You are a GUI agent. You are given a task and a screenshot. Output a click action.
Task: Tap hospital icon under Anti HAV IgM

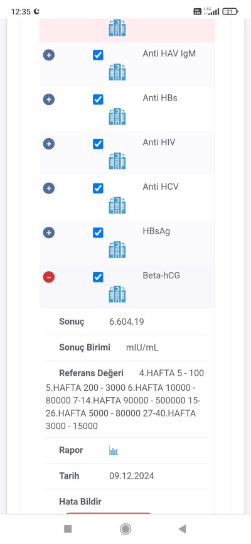pos(117,72)
